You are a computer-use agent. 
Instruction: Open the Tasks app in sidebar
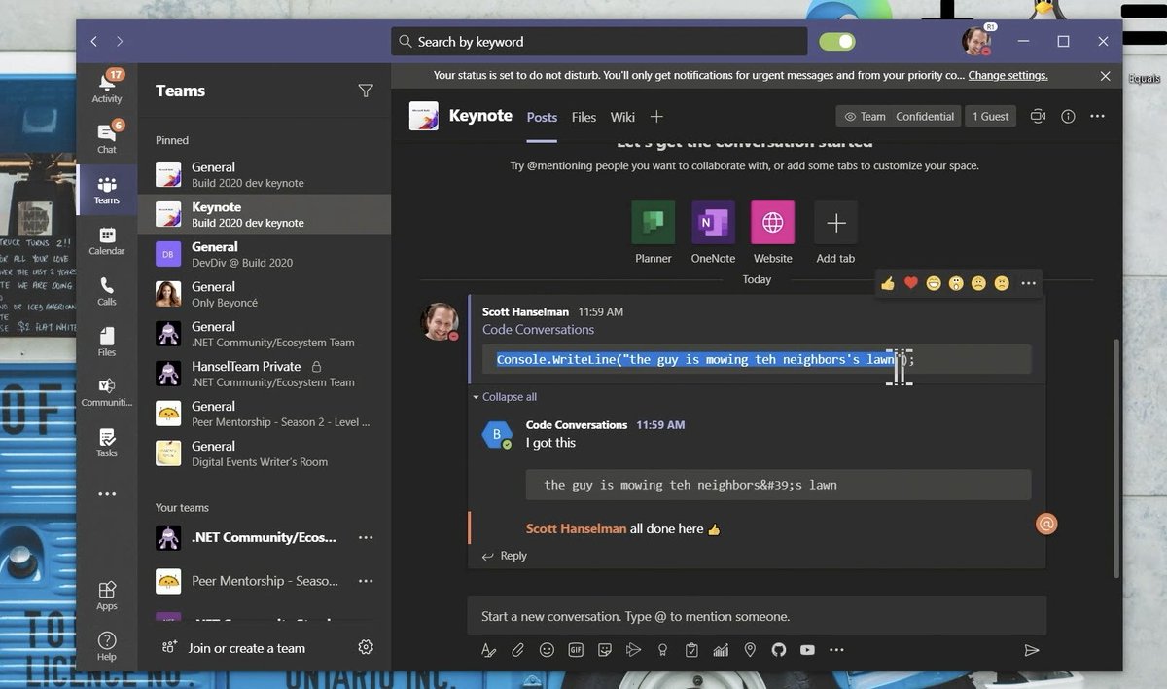point(107,443)
